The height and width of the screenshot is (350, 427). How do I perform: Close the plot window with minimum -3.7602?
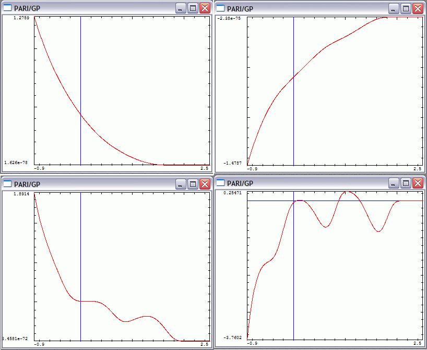pos(418,183)
